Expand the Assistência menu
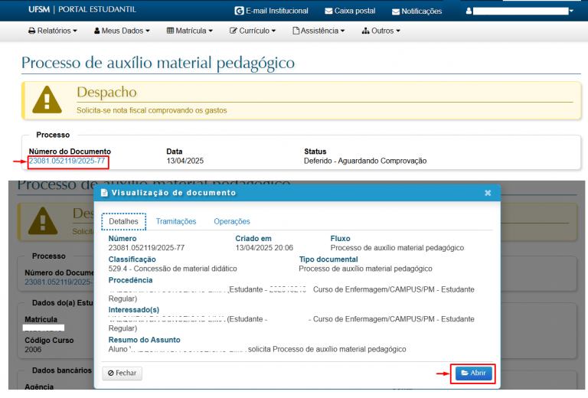The image size is (588, 398). (x=318, y=31)
